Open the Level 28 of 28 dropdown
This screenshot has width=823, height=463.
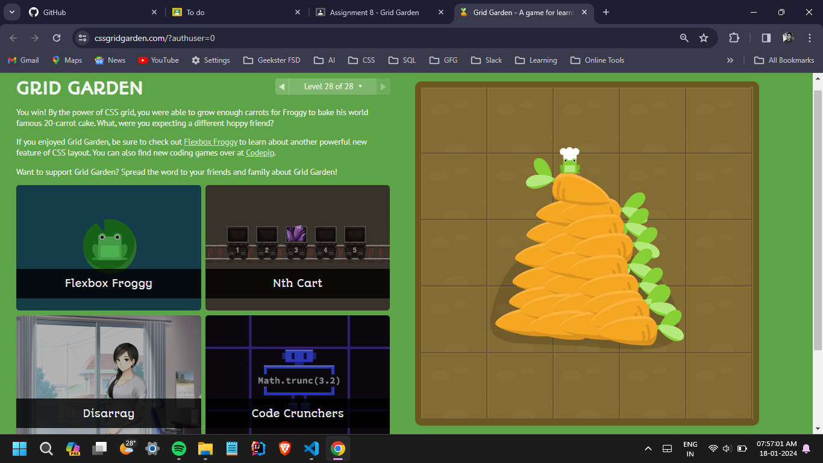coord(332,86)
